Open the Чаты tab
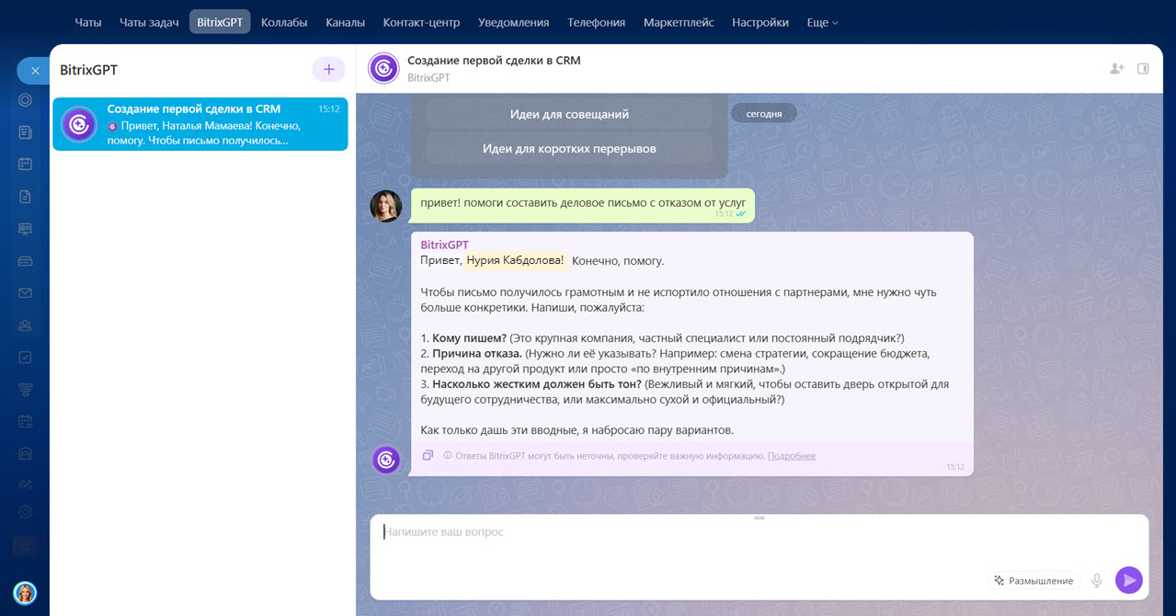1176x616 pixels. [88, 22]
